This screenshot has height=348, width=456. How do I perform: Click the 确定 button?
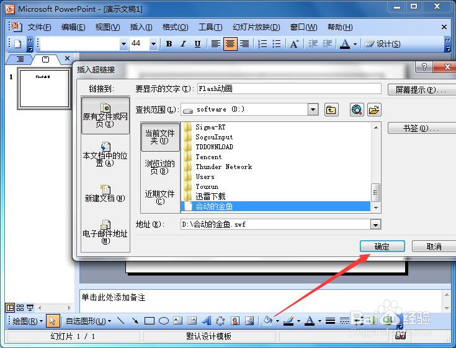[382, 246]
